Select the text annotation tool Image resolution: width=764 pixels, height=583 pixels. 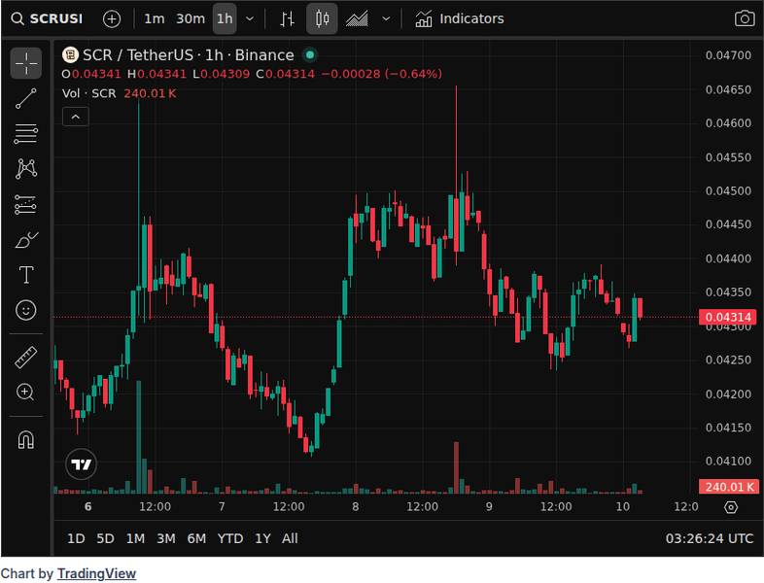click(x=26, y=275)
